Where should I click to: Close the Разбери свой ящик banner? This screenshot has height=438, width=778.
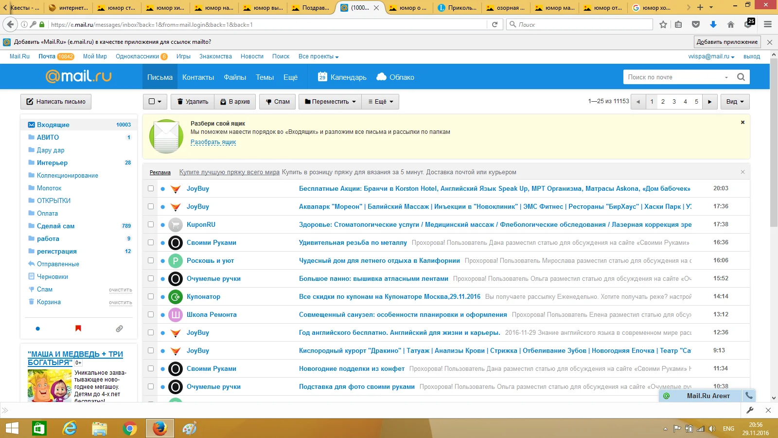click(x=743, y=122)
